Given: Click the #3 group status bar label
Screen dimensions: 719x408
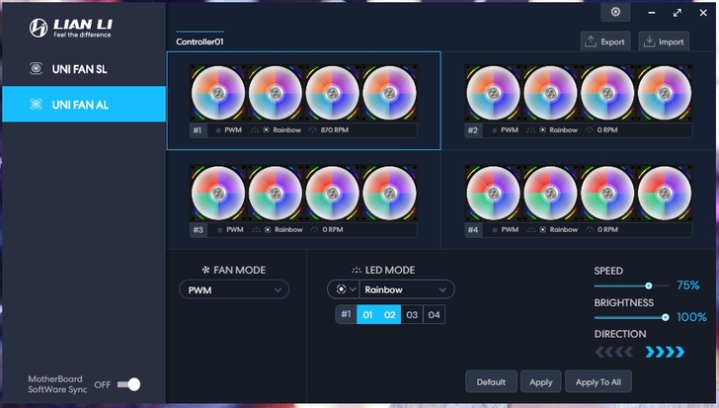Looking at the screenshot, I should (199, 229).
